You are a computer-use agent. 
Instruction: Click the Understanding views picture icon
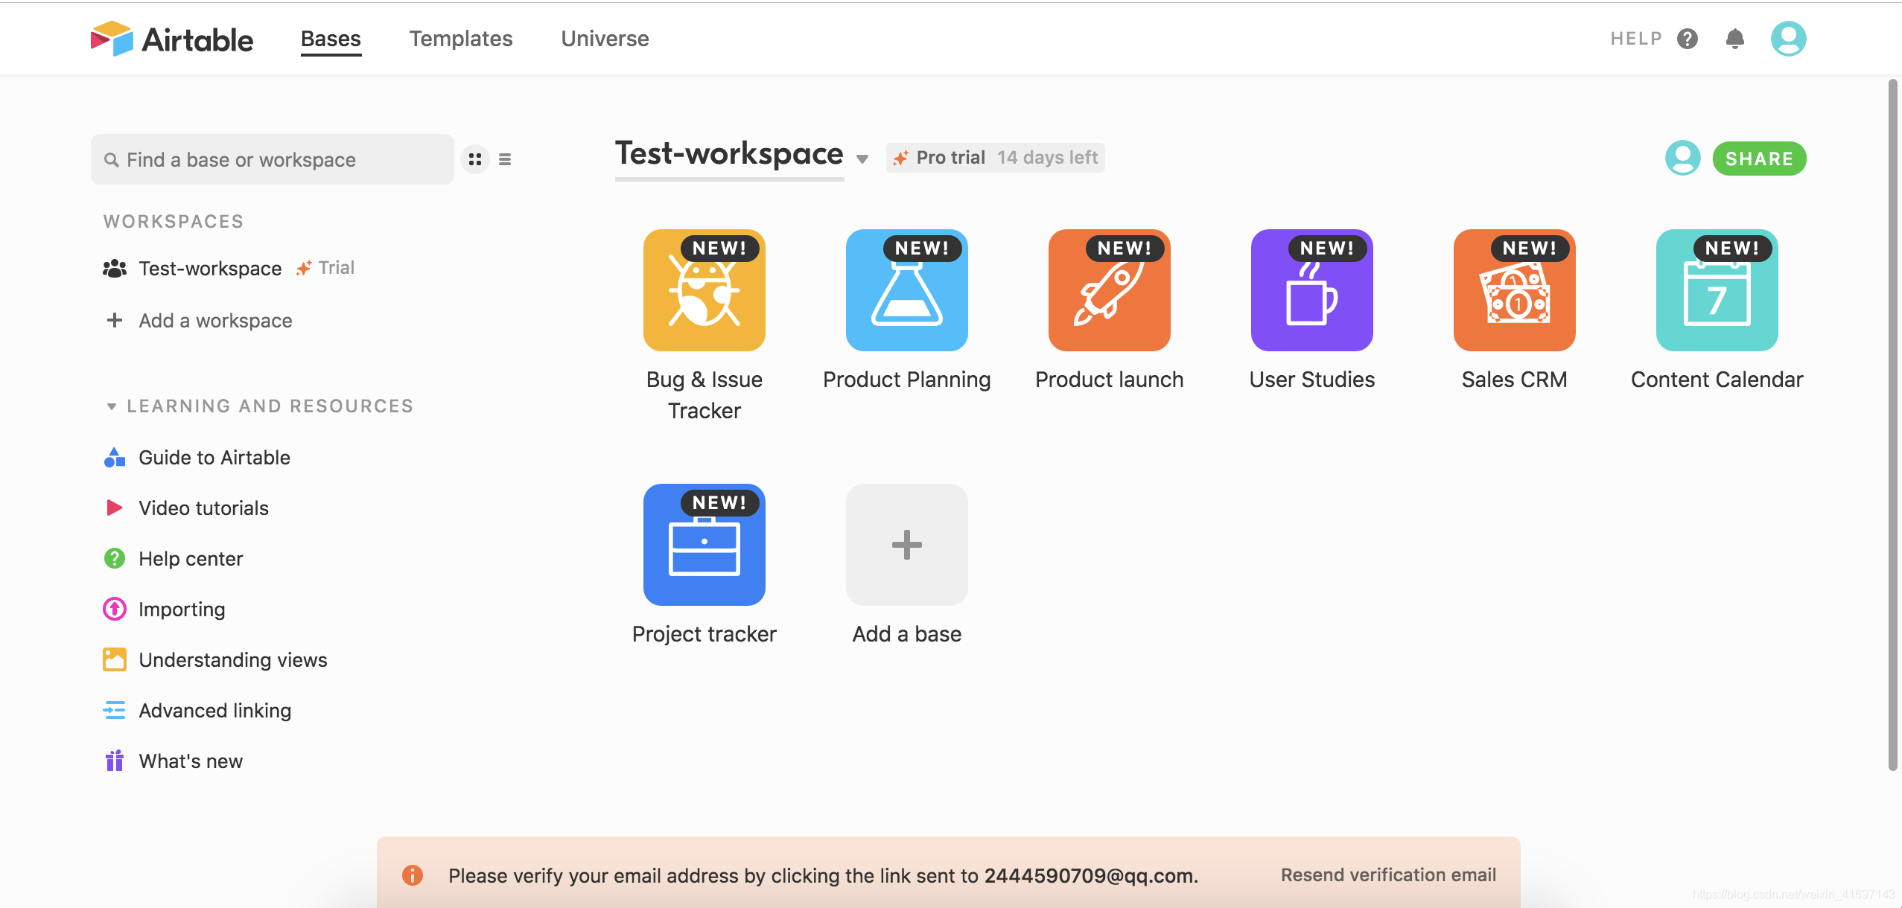[114, 659]
